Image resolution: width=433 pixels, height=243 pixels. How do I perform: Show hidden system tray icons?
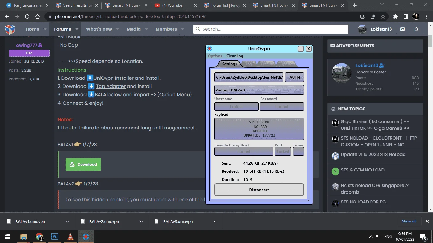point(371,237)
